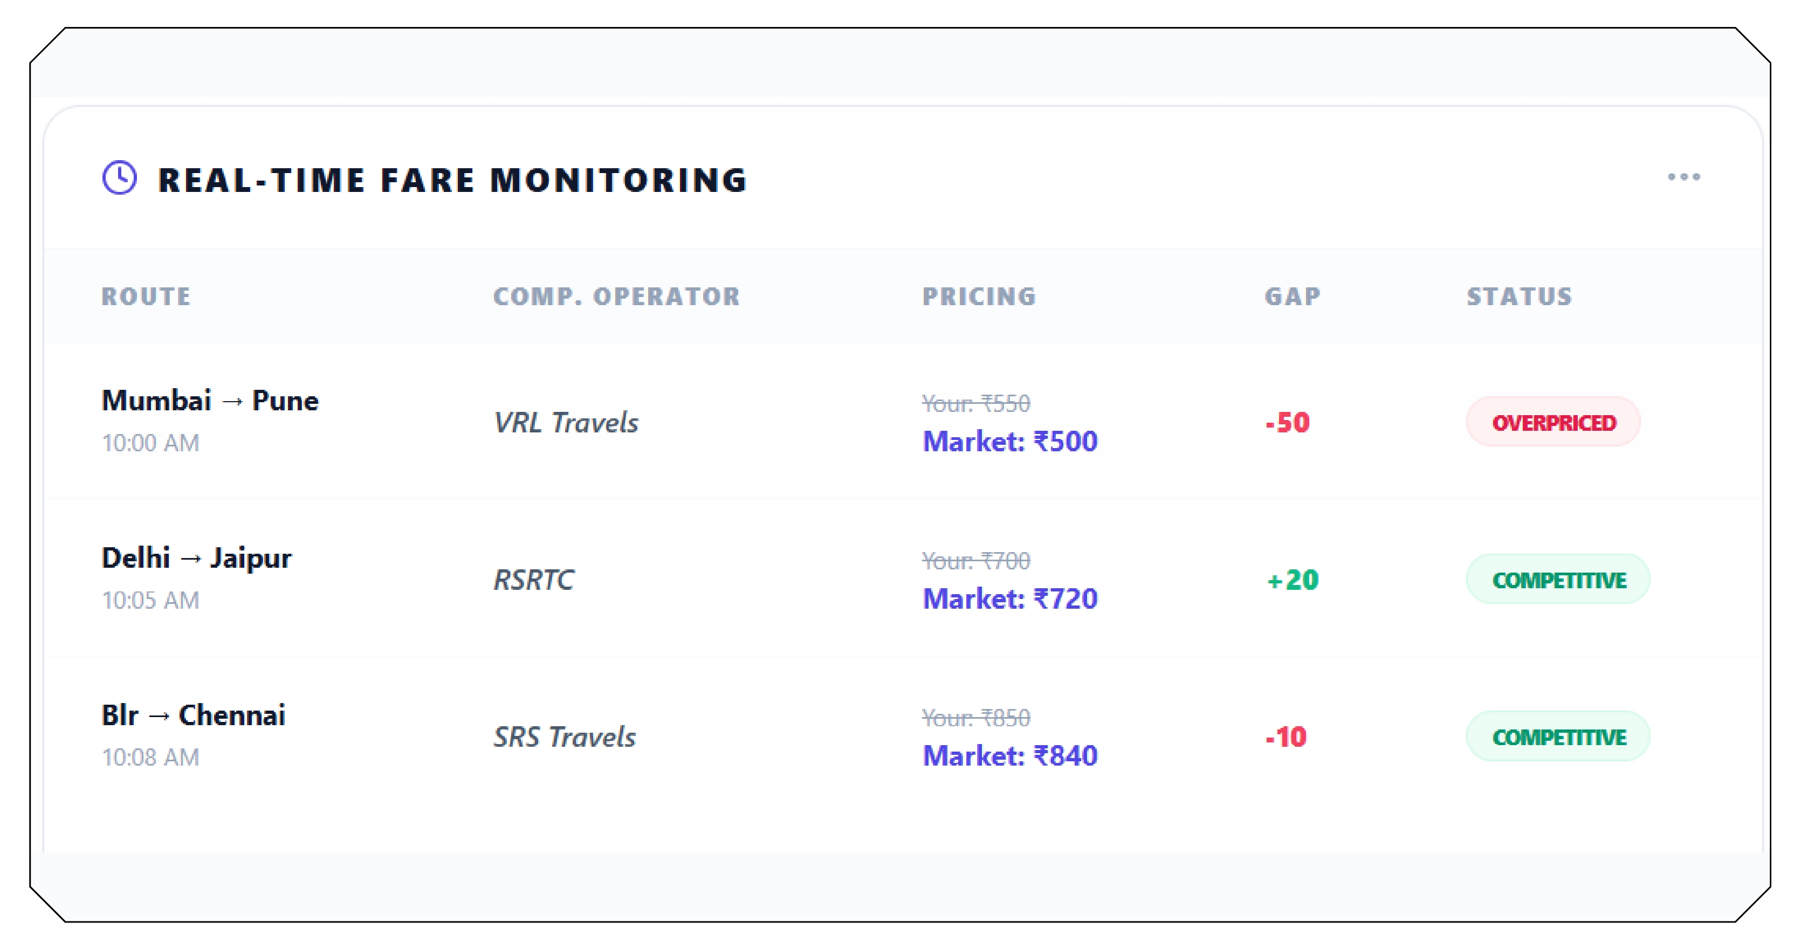Open the Mumbai to Pune route entry
Image resolution: width=1801 pixels, height=950 pixels.
pos(210,400)
